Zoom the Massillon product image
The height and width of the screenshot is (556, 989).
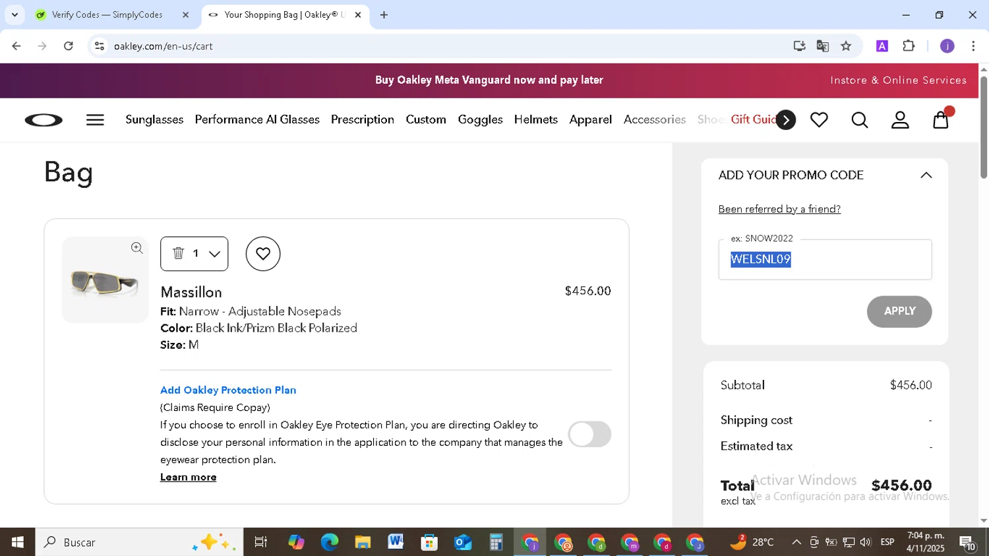coord(136,248)
